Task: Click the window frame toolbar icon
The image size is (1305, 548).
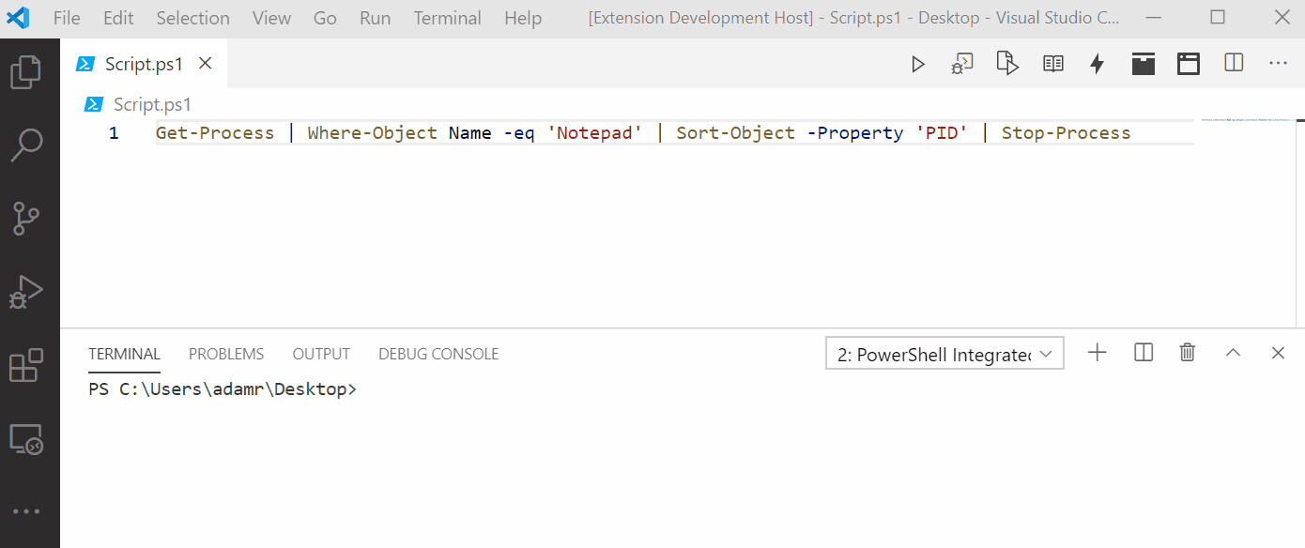Action: click(1189, 64)
